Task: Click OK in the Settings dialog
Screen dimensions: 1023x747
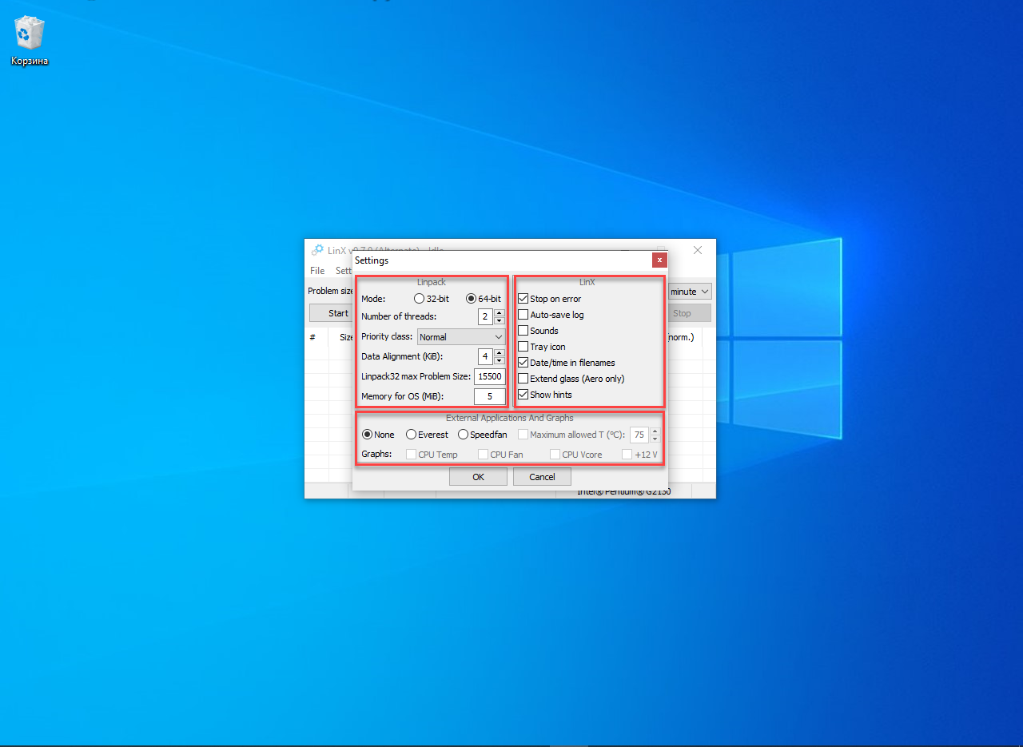Action: (x=478, y=477)
